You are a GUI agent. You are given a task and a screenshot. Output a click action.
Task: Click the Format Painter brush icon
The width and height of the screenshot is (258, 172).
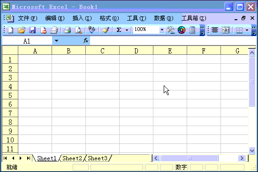point(106,30)
